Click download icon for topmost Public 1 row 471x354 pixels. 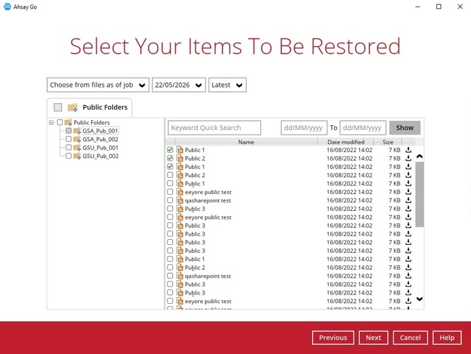pyautogui.click(x=408, y=150)
